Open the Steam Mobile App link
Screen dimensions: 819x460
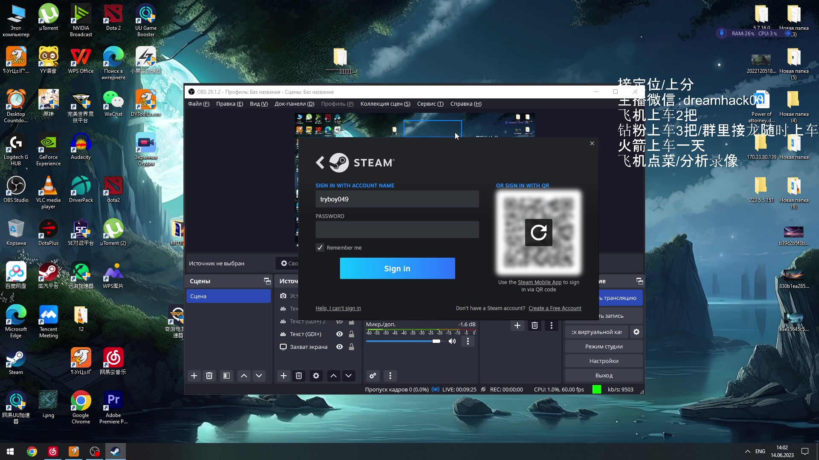point(540,282)
